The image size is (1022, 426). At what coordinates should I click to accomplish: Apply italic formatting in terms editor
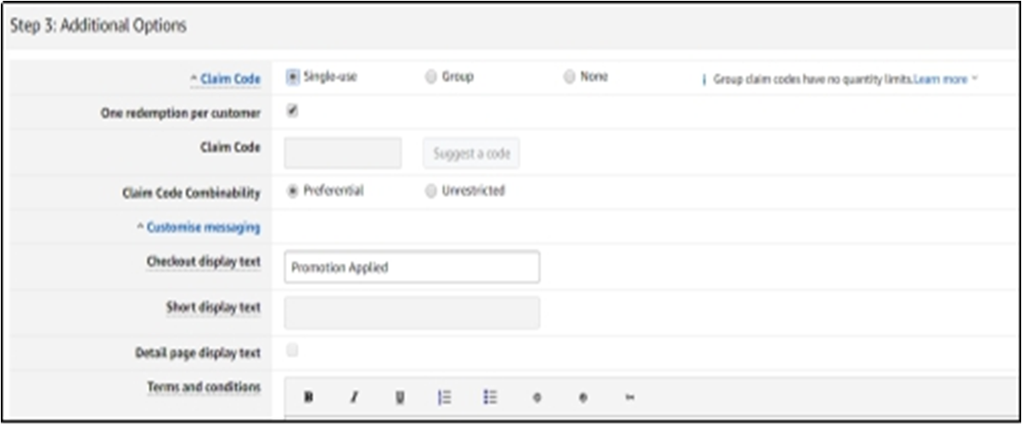[354, 396]
